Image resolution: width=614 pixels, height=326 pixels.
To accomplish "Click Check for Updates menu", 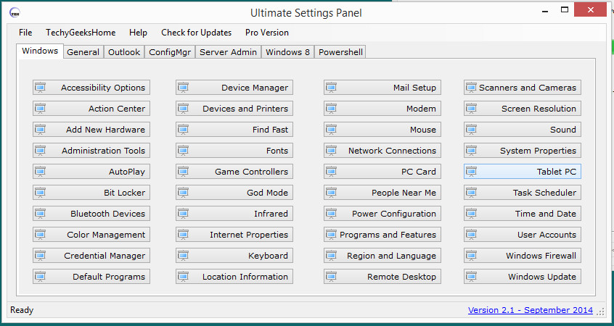I will pyautogui.click(x=196, y=33).
